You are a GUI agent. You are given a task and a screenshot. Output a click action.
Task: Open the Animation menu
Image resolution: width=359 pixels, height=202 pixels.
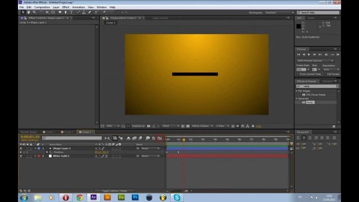click(x=79, y=7)
